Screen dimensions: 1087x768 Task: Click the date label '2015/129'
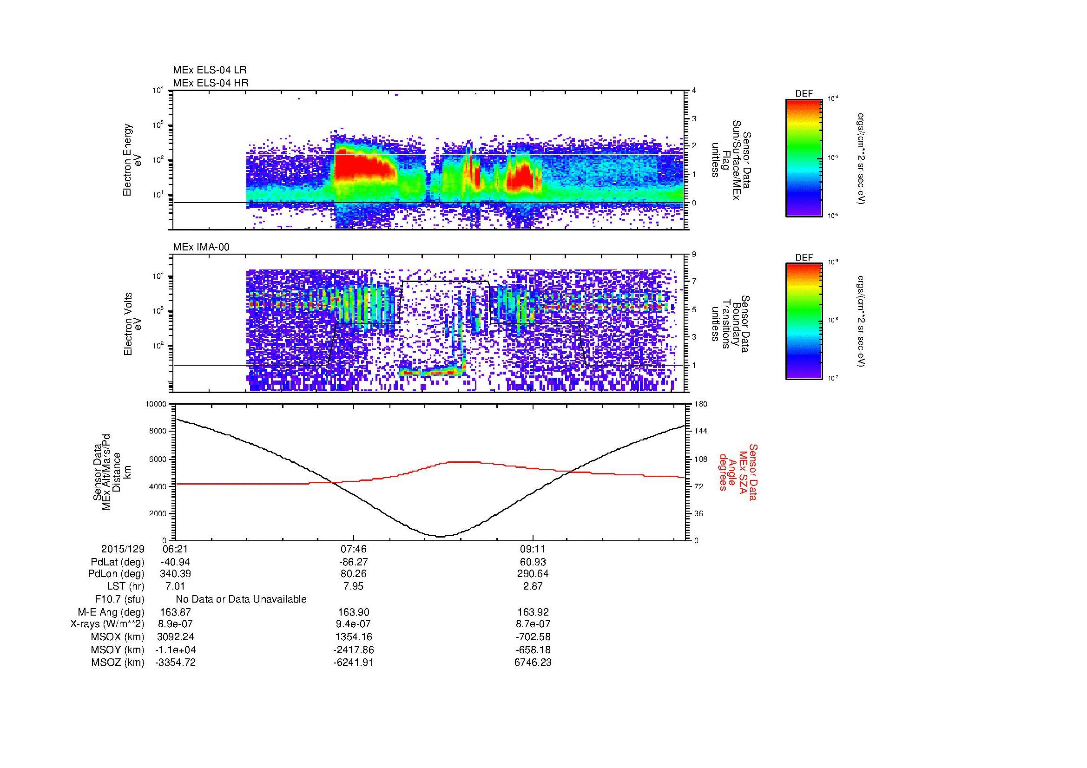click(x=123, y=549)
